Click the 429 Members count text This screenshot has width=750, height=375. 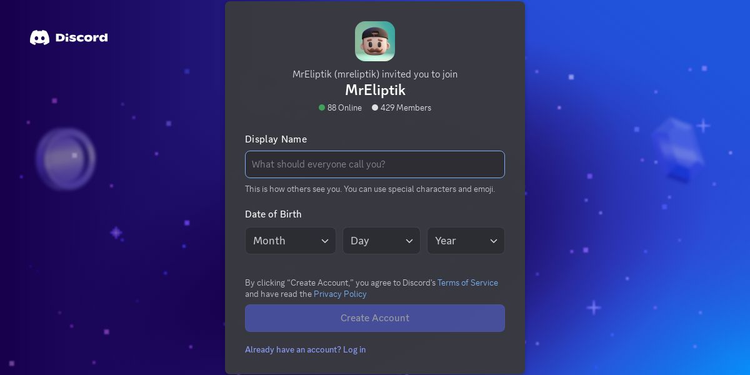pos(406,107)
